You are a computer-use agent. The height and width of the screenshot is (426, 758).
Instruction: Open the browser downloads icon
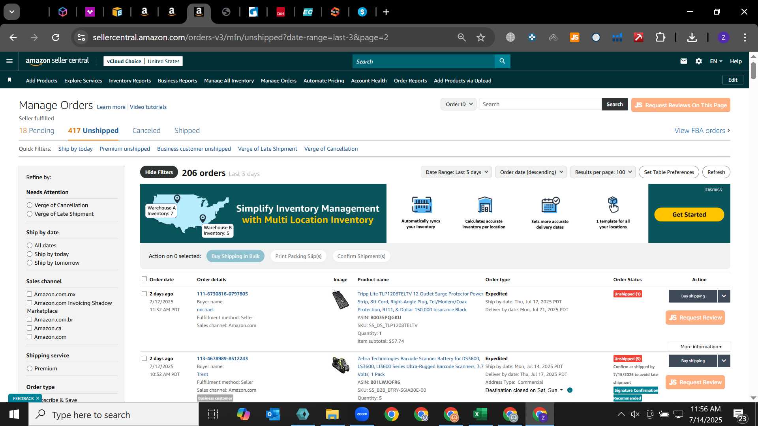click(x=692, y=37)
